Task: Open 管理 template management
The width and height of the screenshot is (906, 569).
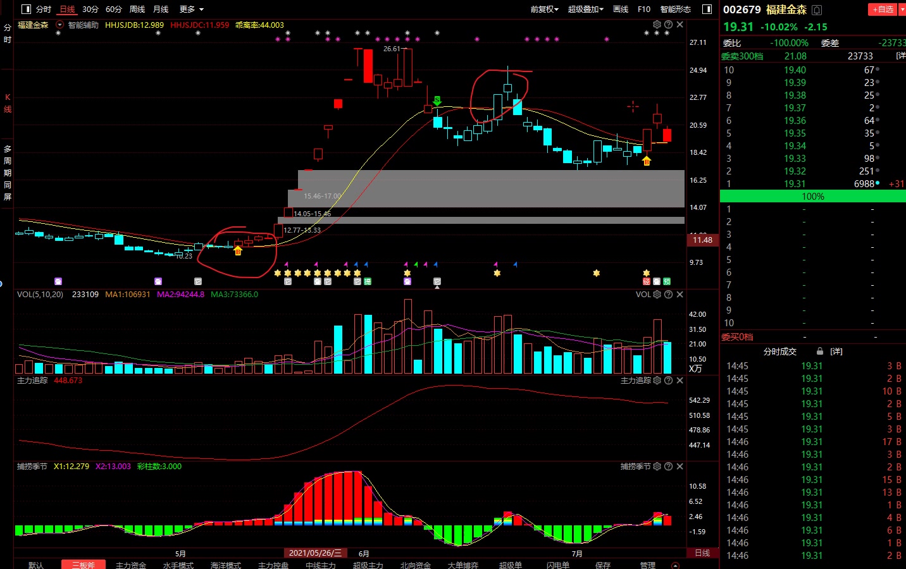Action: click(648, 565)
